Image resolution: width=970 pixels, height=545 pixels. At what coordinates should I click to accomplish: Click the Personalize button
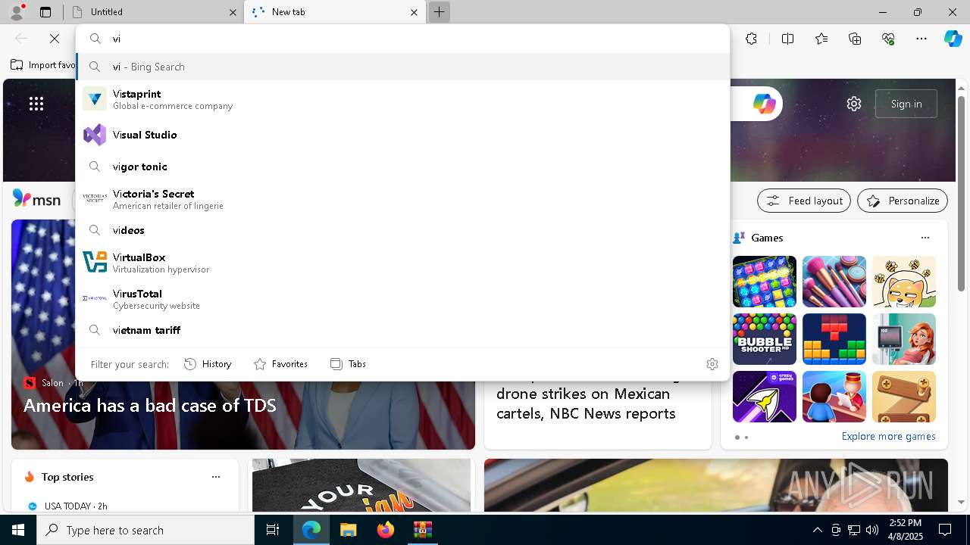pyautogui.click(x=903, y=201)
